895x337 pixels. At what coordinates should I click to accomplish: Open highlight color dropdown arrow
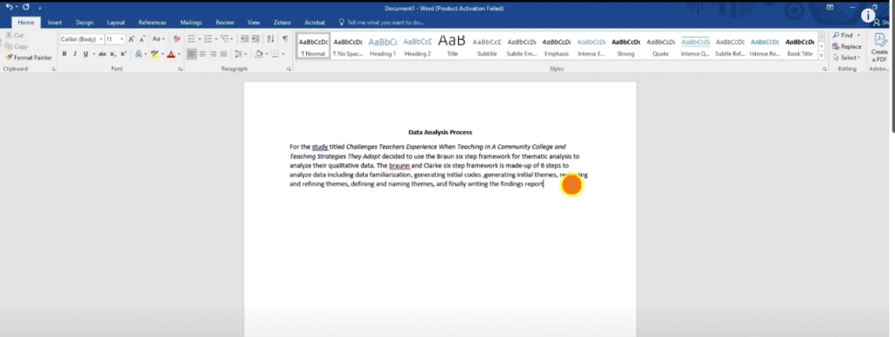tap(162, 54)
